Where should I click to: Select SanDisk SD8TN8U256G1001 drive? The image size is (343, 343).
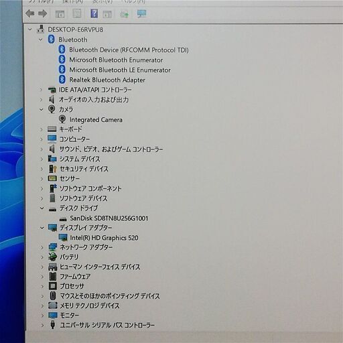(109, 218)
